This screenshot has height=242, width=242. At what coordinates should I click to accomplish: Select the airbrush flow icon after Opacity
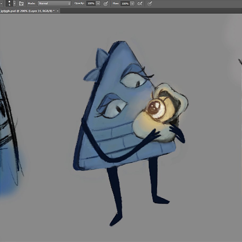tap(106, 3)
